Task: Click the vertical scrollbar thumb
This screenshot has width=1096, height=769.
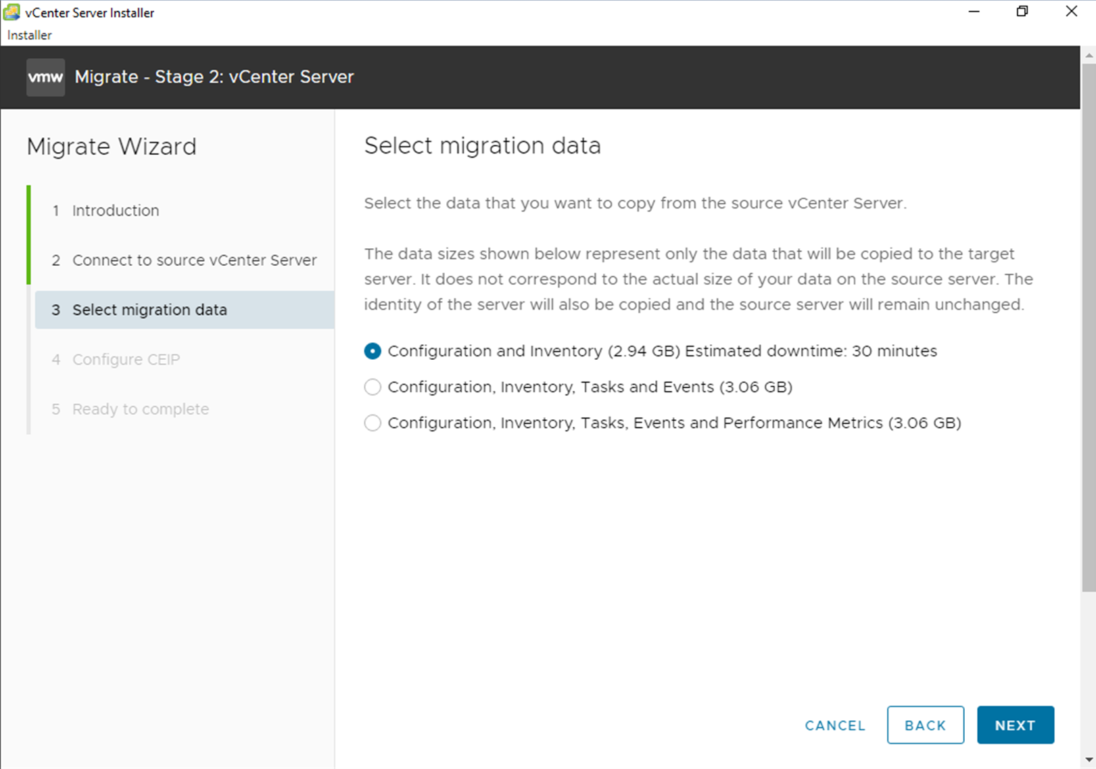Action: (1089, 327)
